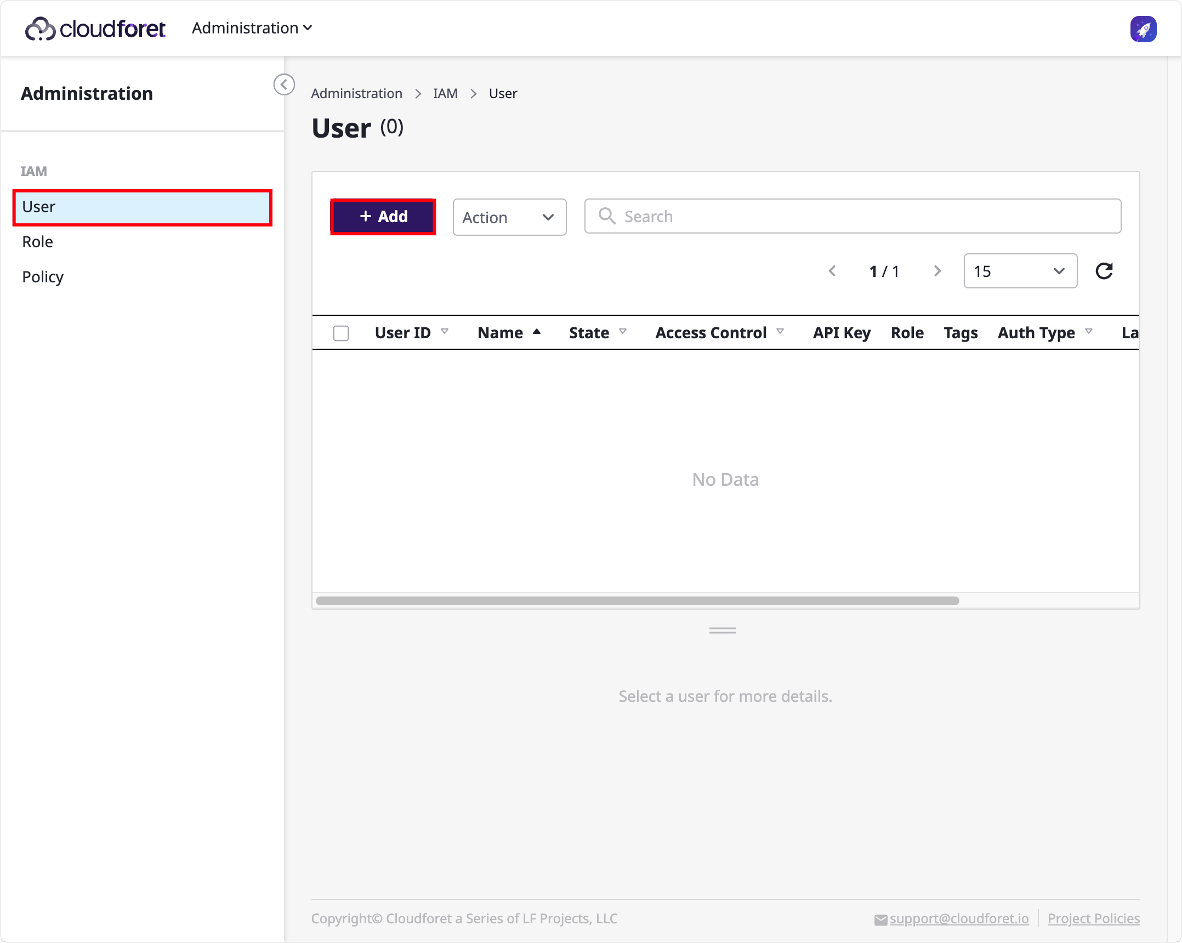Select User in the IAM sidebar
The height and width of the screenshot is (943, 1182).
[143, 207]
